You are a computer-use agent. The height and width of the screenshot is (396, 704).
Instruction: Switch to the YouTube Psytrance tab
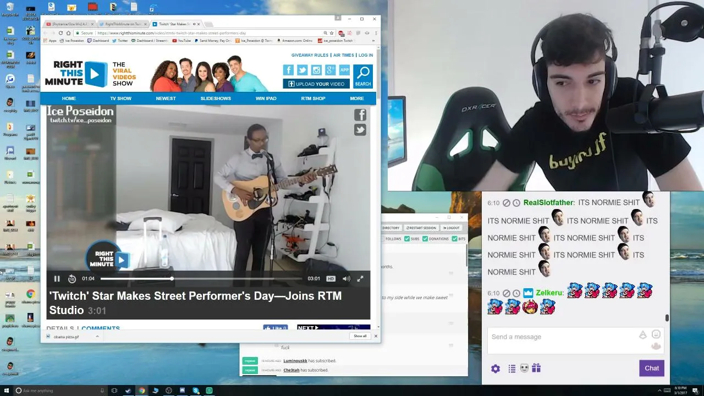pyautogui.click(x=69, y=24)
